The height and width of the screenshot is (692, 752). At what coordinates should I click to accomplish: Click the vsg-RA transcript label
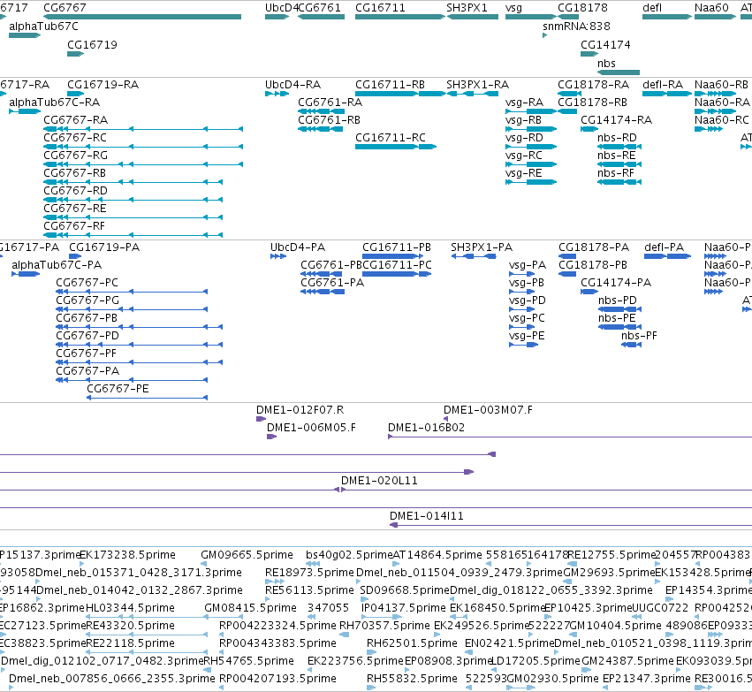click(x=525, y=103)
